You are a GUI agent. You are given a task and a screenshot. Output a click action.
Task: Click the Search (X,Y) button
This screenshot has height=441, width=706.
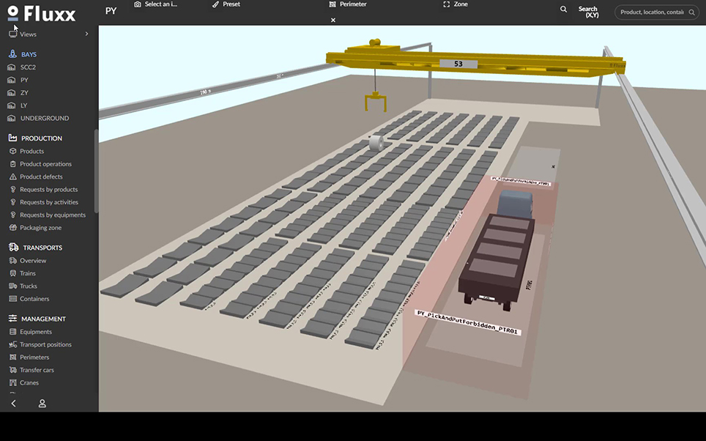pyautogui.click(x=588, y=11)
